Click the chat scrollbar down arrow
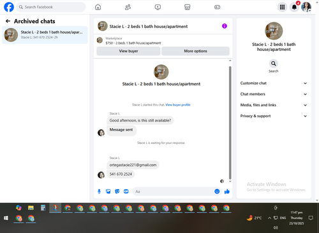319x233 pixels. click(x=230, y=181)
